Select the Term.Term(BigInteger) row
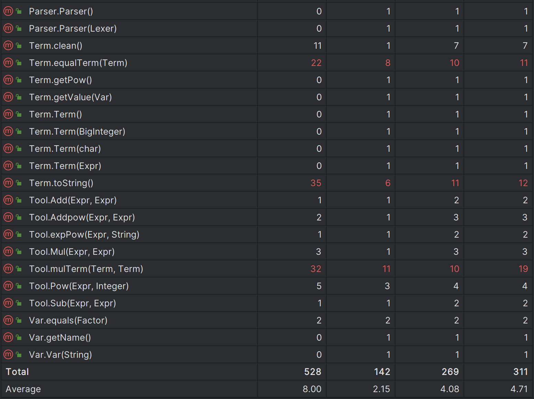Screen dimensions: 534x399 pyautogui.click(x=267, y=132)
